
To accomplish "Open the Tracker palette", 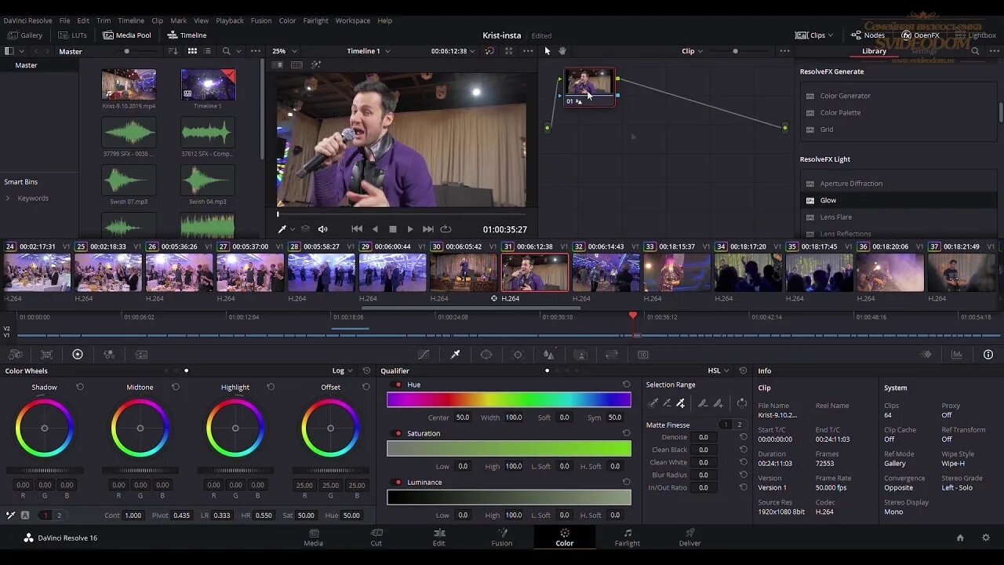I will 518,355.
